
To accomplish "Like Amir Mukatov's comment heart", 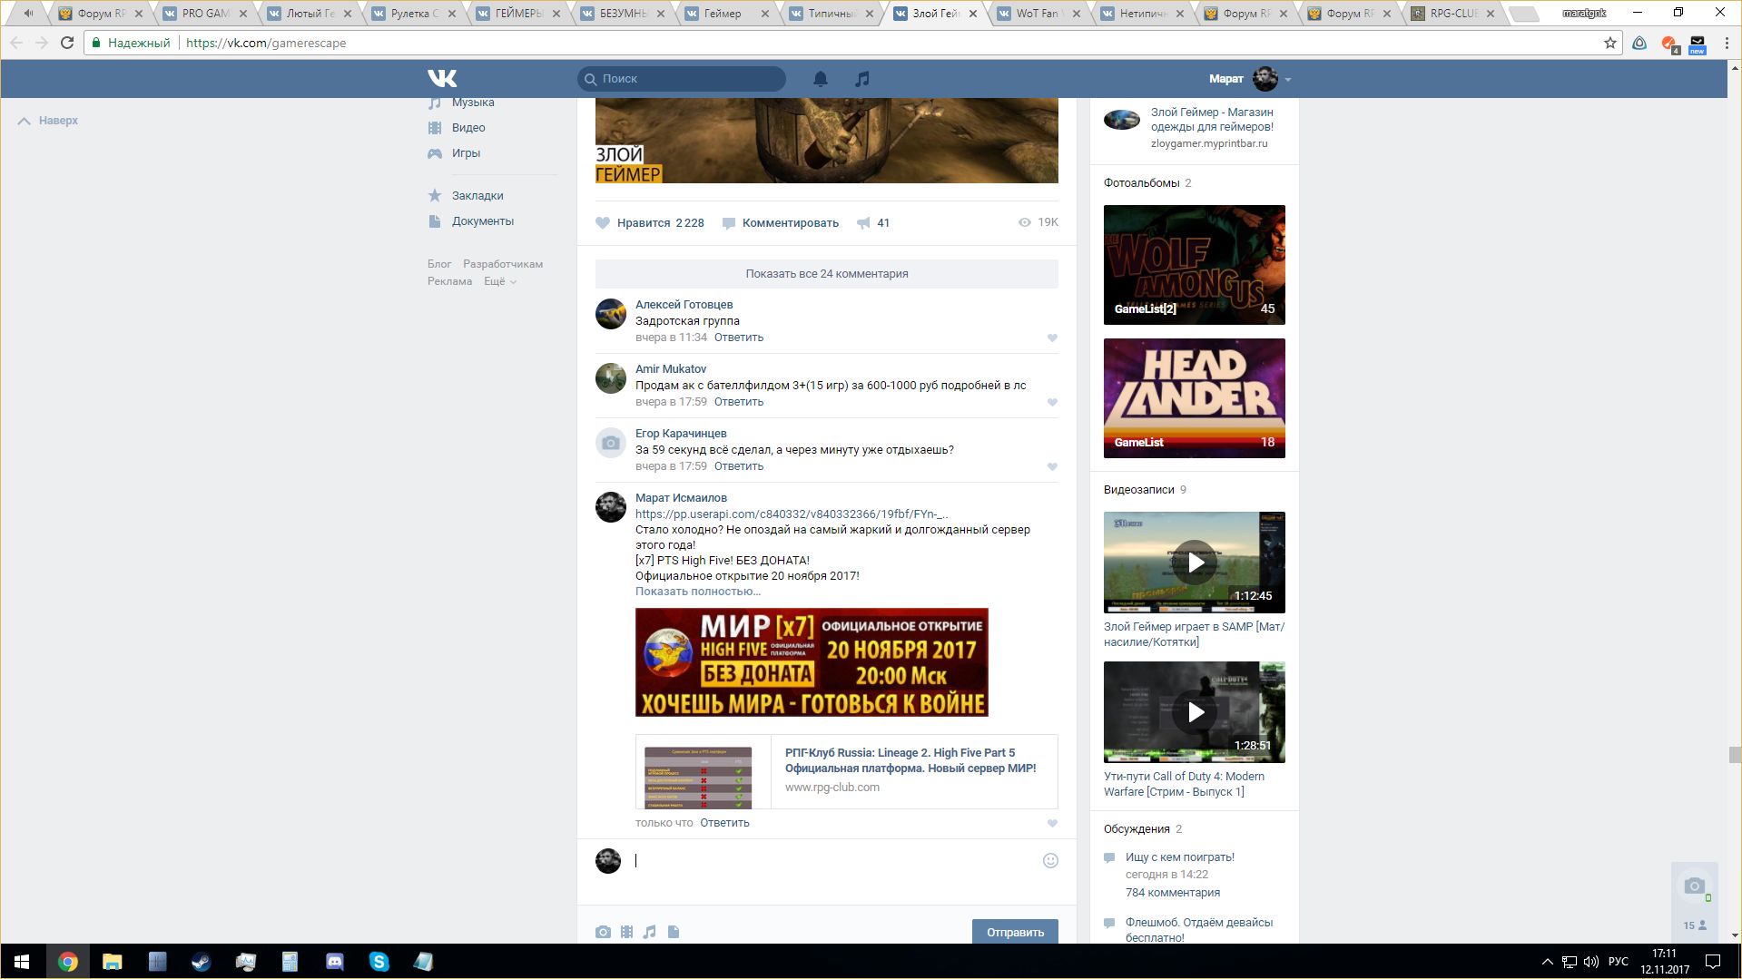I will tap(1052, 403).
